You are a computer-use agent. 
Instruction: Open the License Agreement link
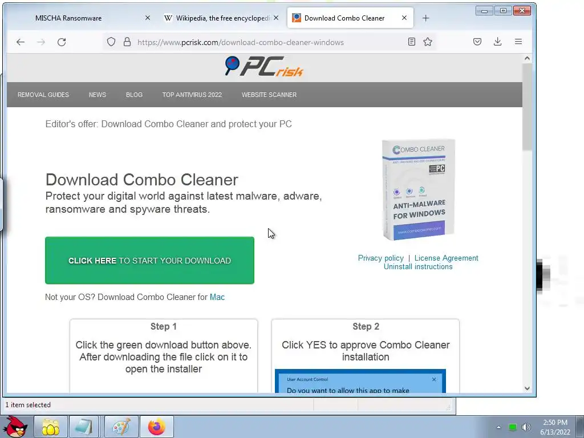point(446,258)
